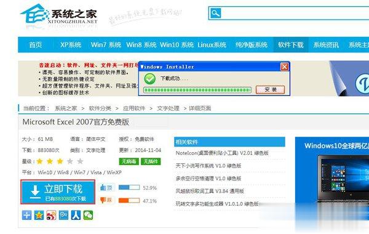
Task: Click the share plus icon
Action: click(26, 215)
